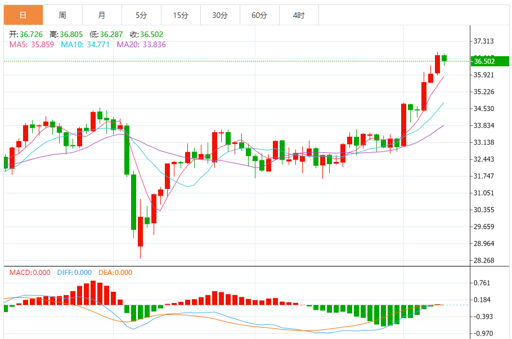Switch to the 周 weekly tab
This screenshot has width=512, height=339.
(62, 15)
